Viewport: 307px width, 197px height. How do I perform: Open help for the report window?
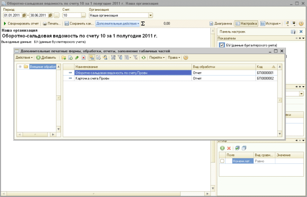301,24
